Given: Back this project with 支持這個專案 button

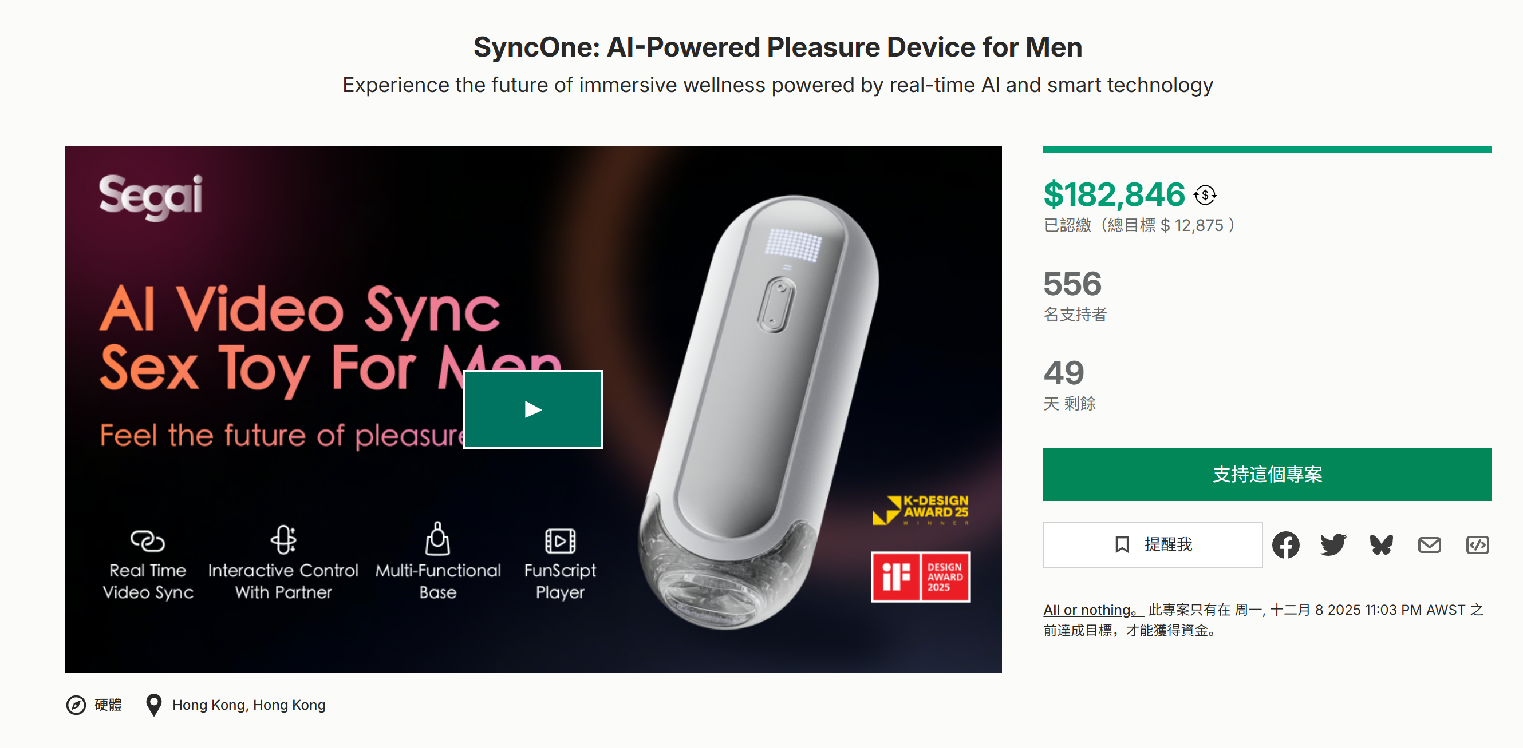Looking at the screenshot, I should [1266, 474].
